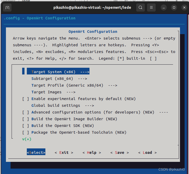Image resolution: width=189 pixels, height=174 pixels.
Task: Minimize the terminal window
Action: [164, 8]
